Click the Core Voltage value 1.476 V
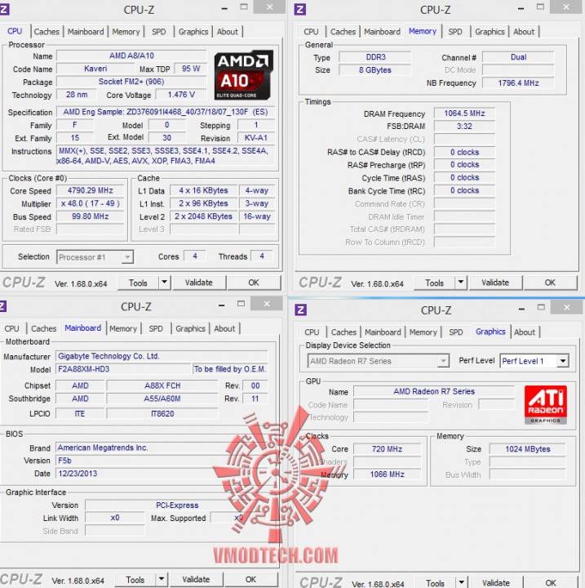The image size is (585, 588). tap(181, 95)
